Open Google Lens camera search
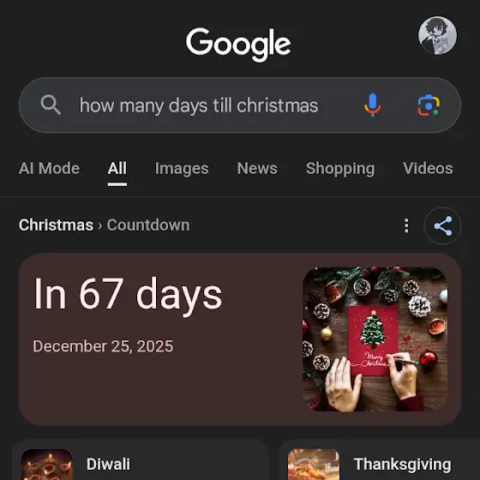 (x=429, y=105)
